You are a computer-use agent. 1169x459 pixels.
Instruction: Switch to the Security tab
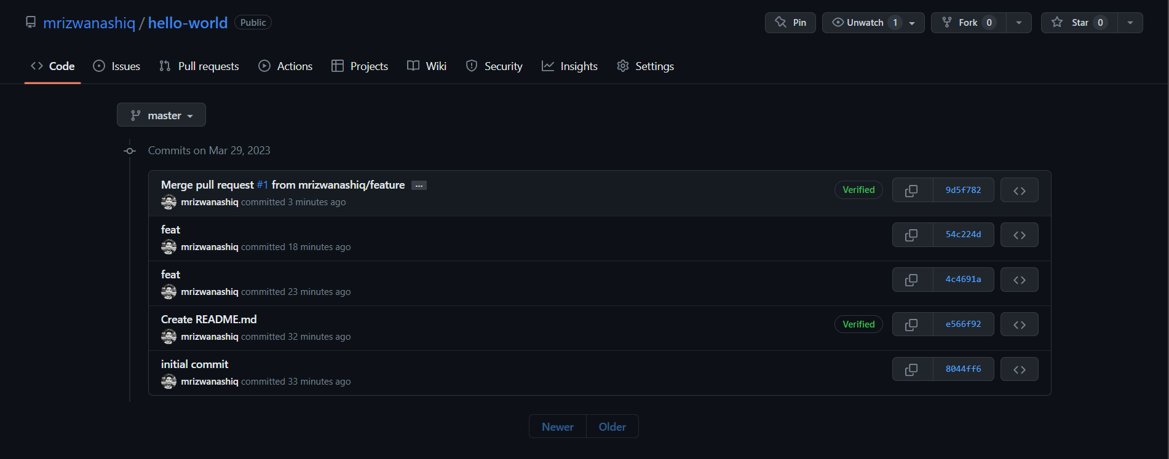click(494, 66)
